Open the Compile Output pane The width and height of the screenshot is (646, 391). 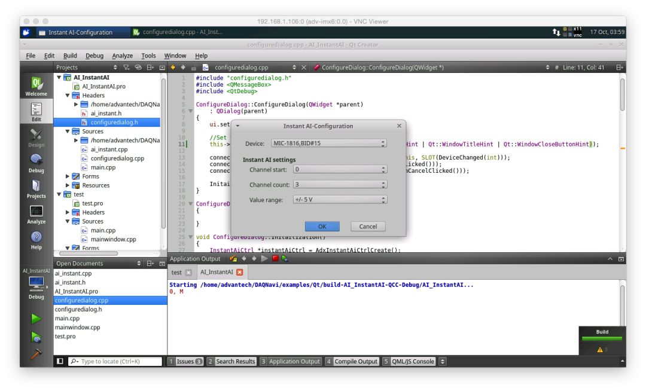(x=352, y=361)
